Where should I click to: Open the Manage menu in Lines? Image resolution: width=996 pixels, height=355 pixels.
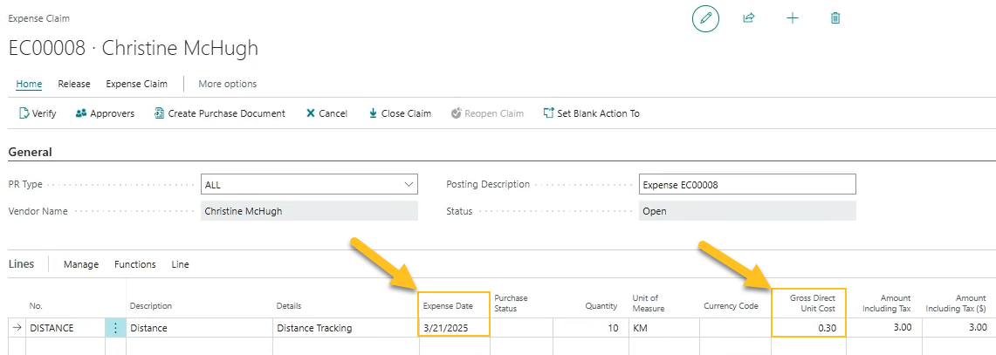[80, 264]
